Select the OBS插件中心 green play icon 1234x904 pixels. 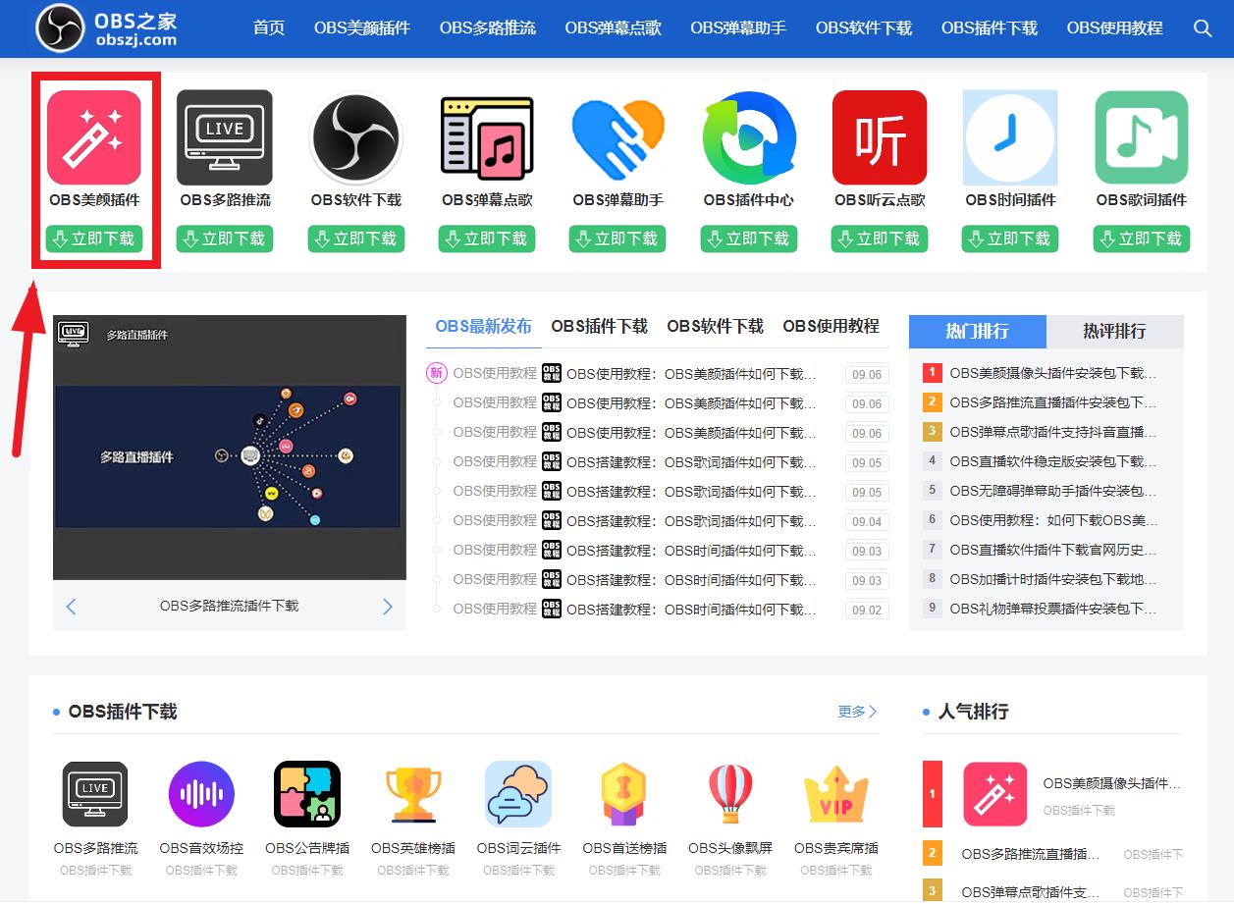[748, 135]
